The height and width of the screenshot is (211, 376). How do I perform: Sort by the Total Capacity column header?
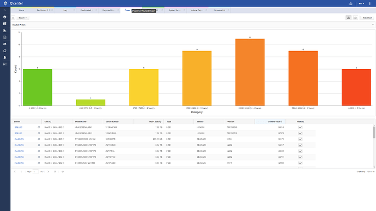(148, 121)
